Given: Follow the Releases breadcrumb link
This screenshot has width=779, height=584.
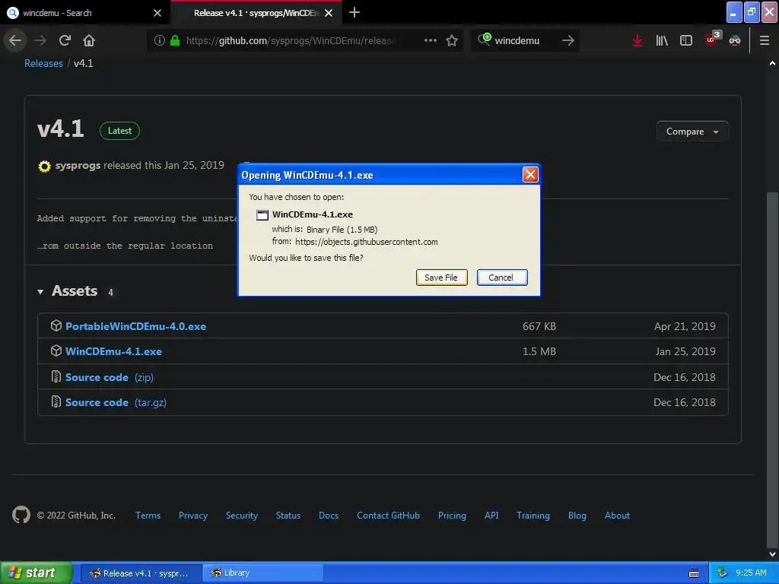Looking at the screenshot, I should [x=43, y=64].
